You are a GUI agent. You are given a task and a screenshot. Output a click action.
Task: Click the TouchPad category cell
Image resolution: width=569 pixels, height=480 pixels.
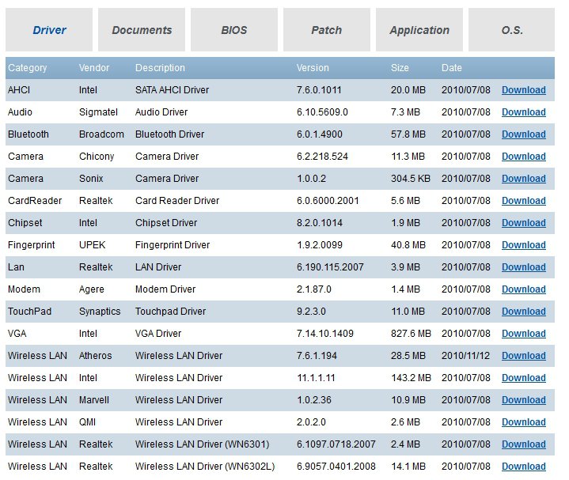click(30, 311)
